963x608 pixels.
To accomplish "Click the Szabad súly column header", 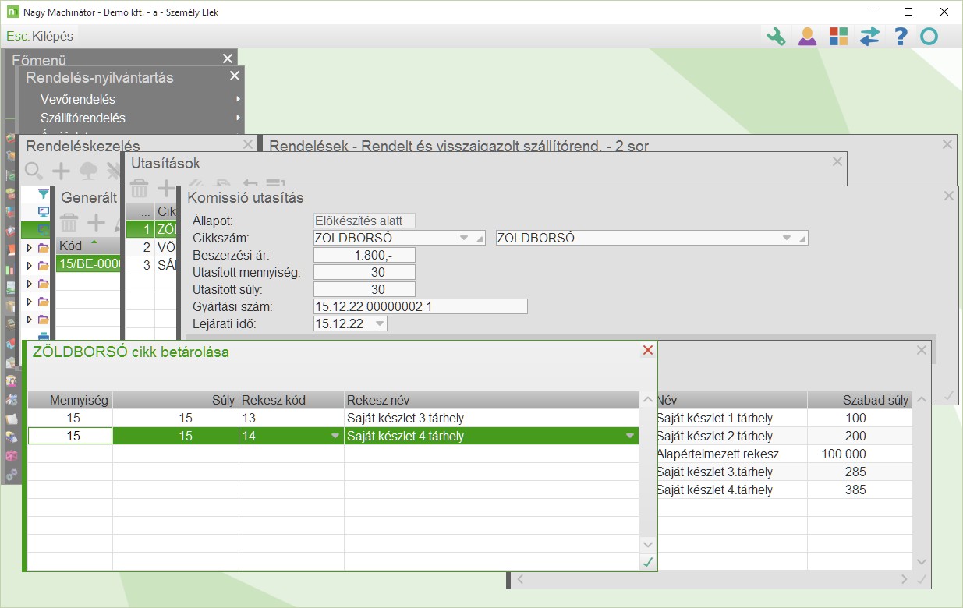I will (859, 401).
